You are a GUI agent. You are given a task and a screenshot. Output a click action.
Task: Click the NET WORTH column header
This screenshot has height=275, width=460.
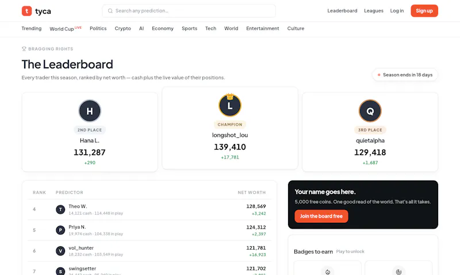pos(252,192)
